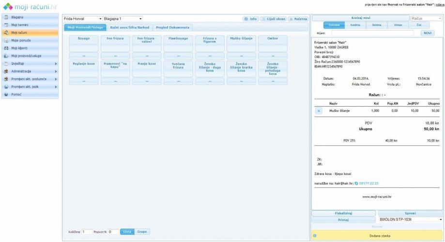The image size is (445, 242).
Task: Open Moje ponude via its document icon
Action: coord(6,40)
